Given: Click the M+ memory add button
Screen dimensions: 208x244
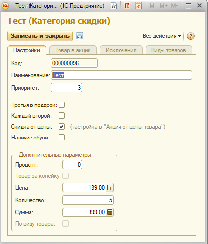Looking at the screenshot, I should [164, 6].
